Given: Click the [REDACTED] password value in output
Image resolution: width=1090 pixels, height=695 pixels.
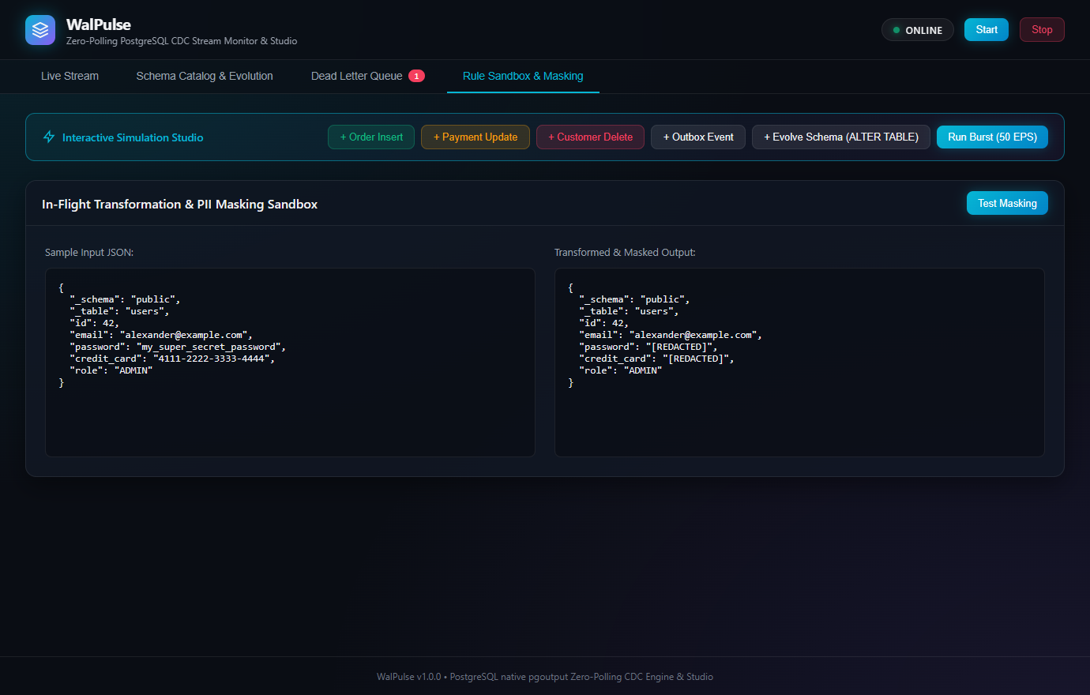Looking at the screenshot, I should (x=679, y=347).
